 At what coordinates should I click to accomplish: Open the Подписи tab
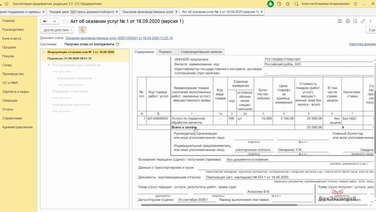(x=167, y=52)
